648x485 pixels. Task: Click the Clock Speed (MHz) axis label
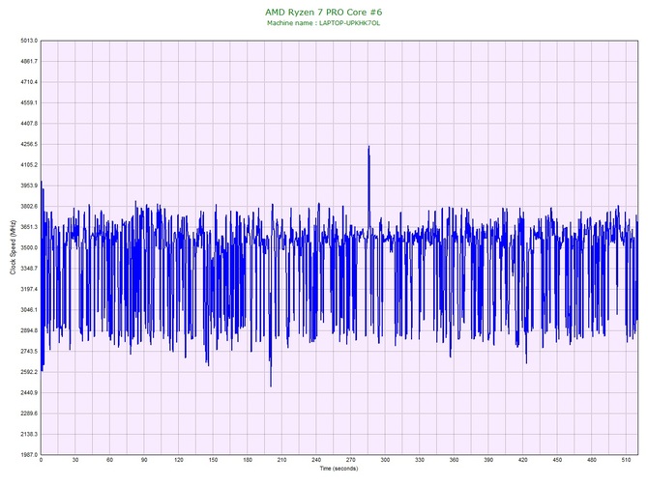click(12, 247)
